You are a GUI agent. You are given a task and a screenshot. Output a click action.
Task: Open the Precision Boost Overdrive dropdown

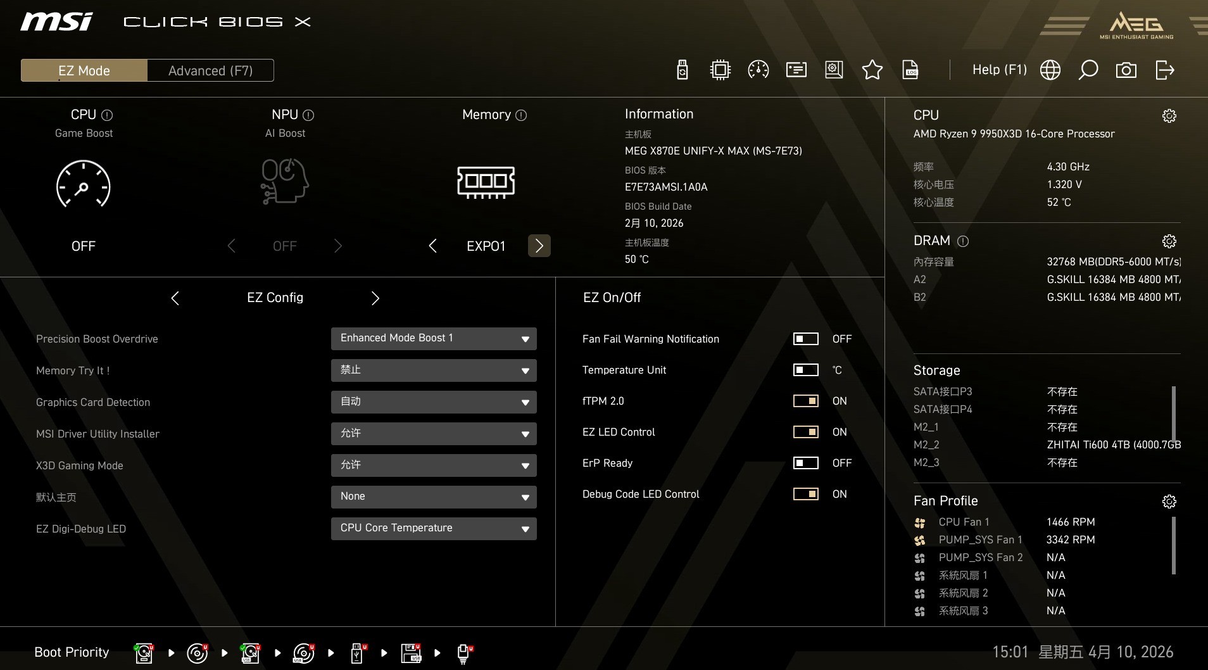pos(433,339)
